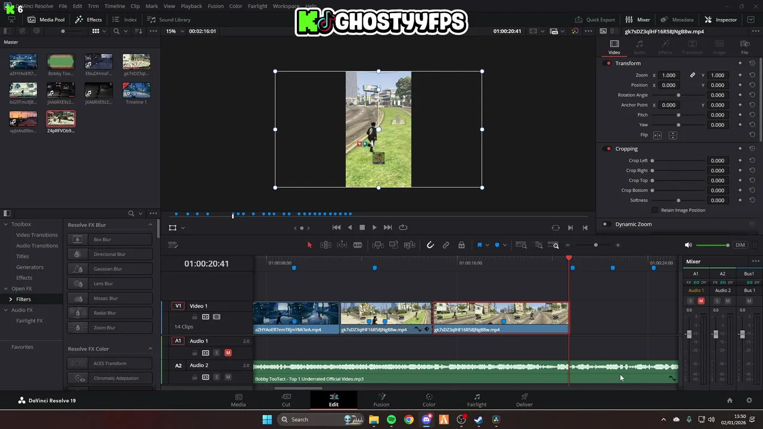This screenshot has height=429, width=763.
Task: Toggle the Inspector panel button
Action: [721, 20]
